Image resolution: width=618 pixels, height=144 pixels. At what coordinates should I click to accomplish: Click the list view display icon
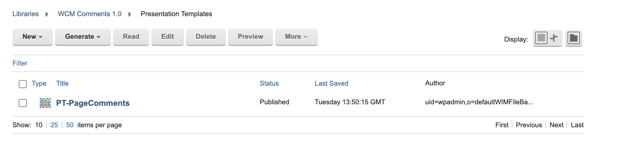542,38
